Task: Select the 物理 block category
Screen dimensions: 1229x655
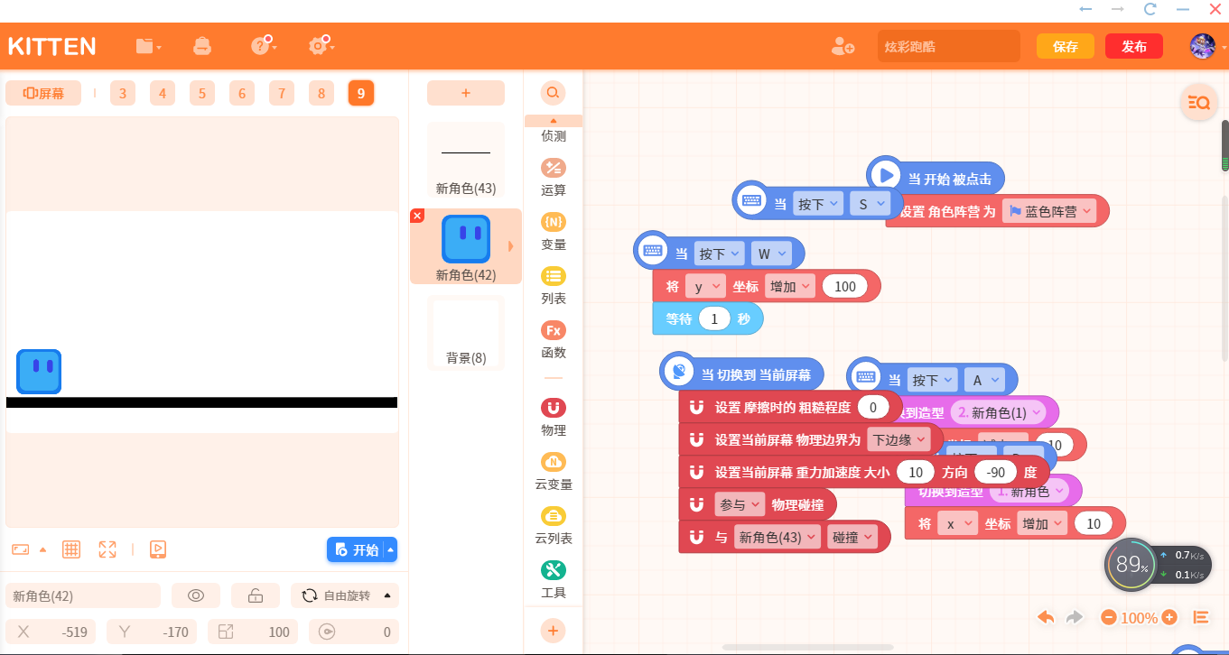Action: 554,417
